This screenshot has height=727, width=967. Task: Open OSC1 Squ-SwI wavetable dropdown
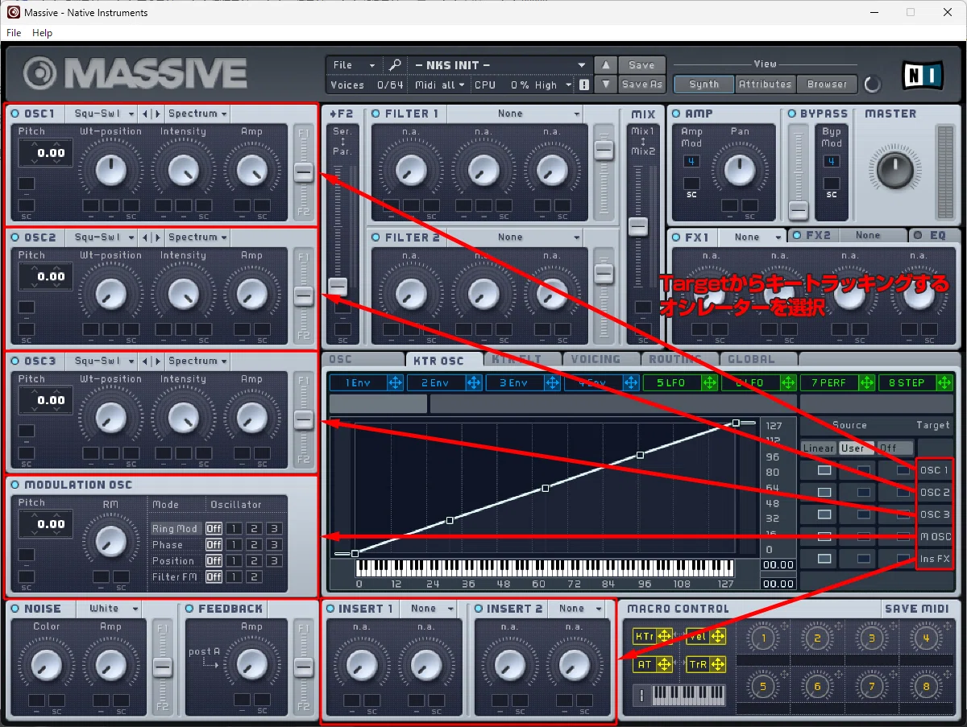pyautogui.click(x=102, y=114)
